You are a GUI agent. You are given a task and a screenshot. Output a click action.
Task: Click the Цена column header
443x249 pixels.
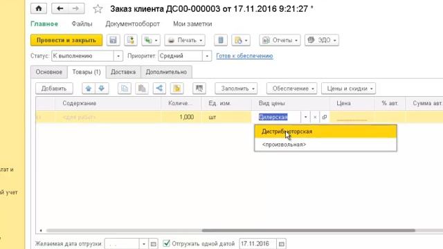coord(352,103)
